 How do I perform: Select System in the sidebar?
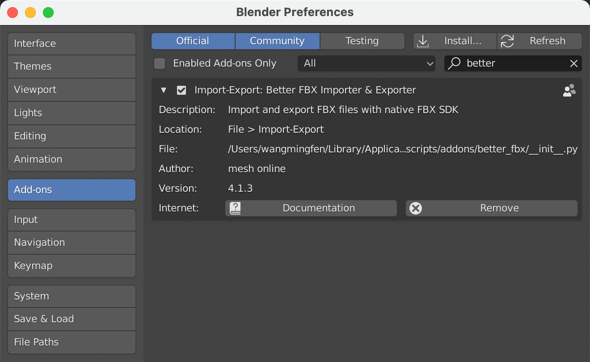tap(72, 296)
